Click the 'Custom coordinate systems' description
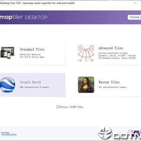This screenshot has height=141, width=141. click(x=113, y=53)
